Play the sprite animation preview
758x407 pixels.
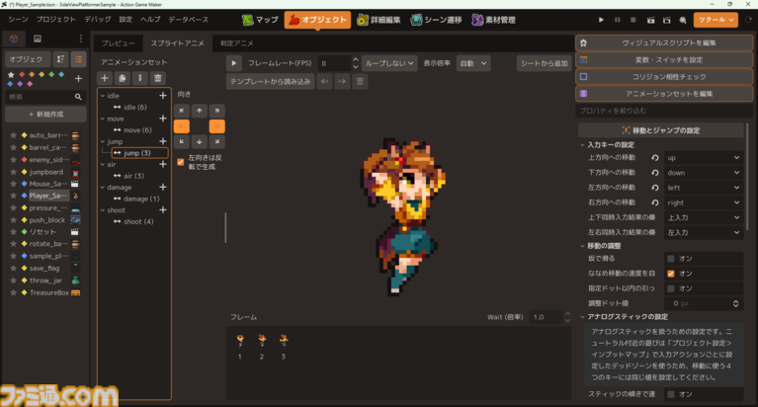click(x=234, y=63)
